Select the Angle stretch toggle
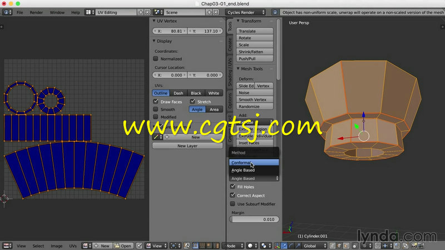Viewport: 445px width, 250px height. pos(197,109)
